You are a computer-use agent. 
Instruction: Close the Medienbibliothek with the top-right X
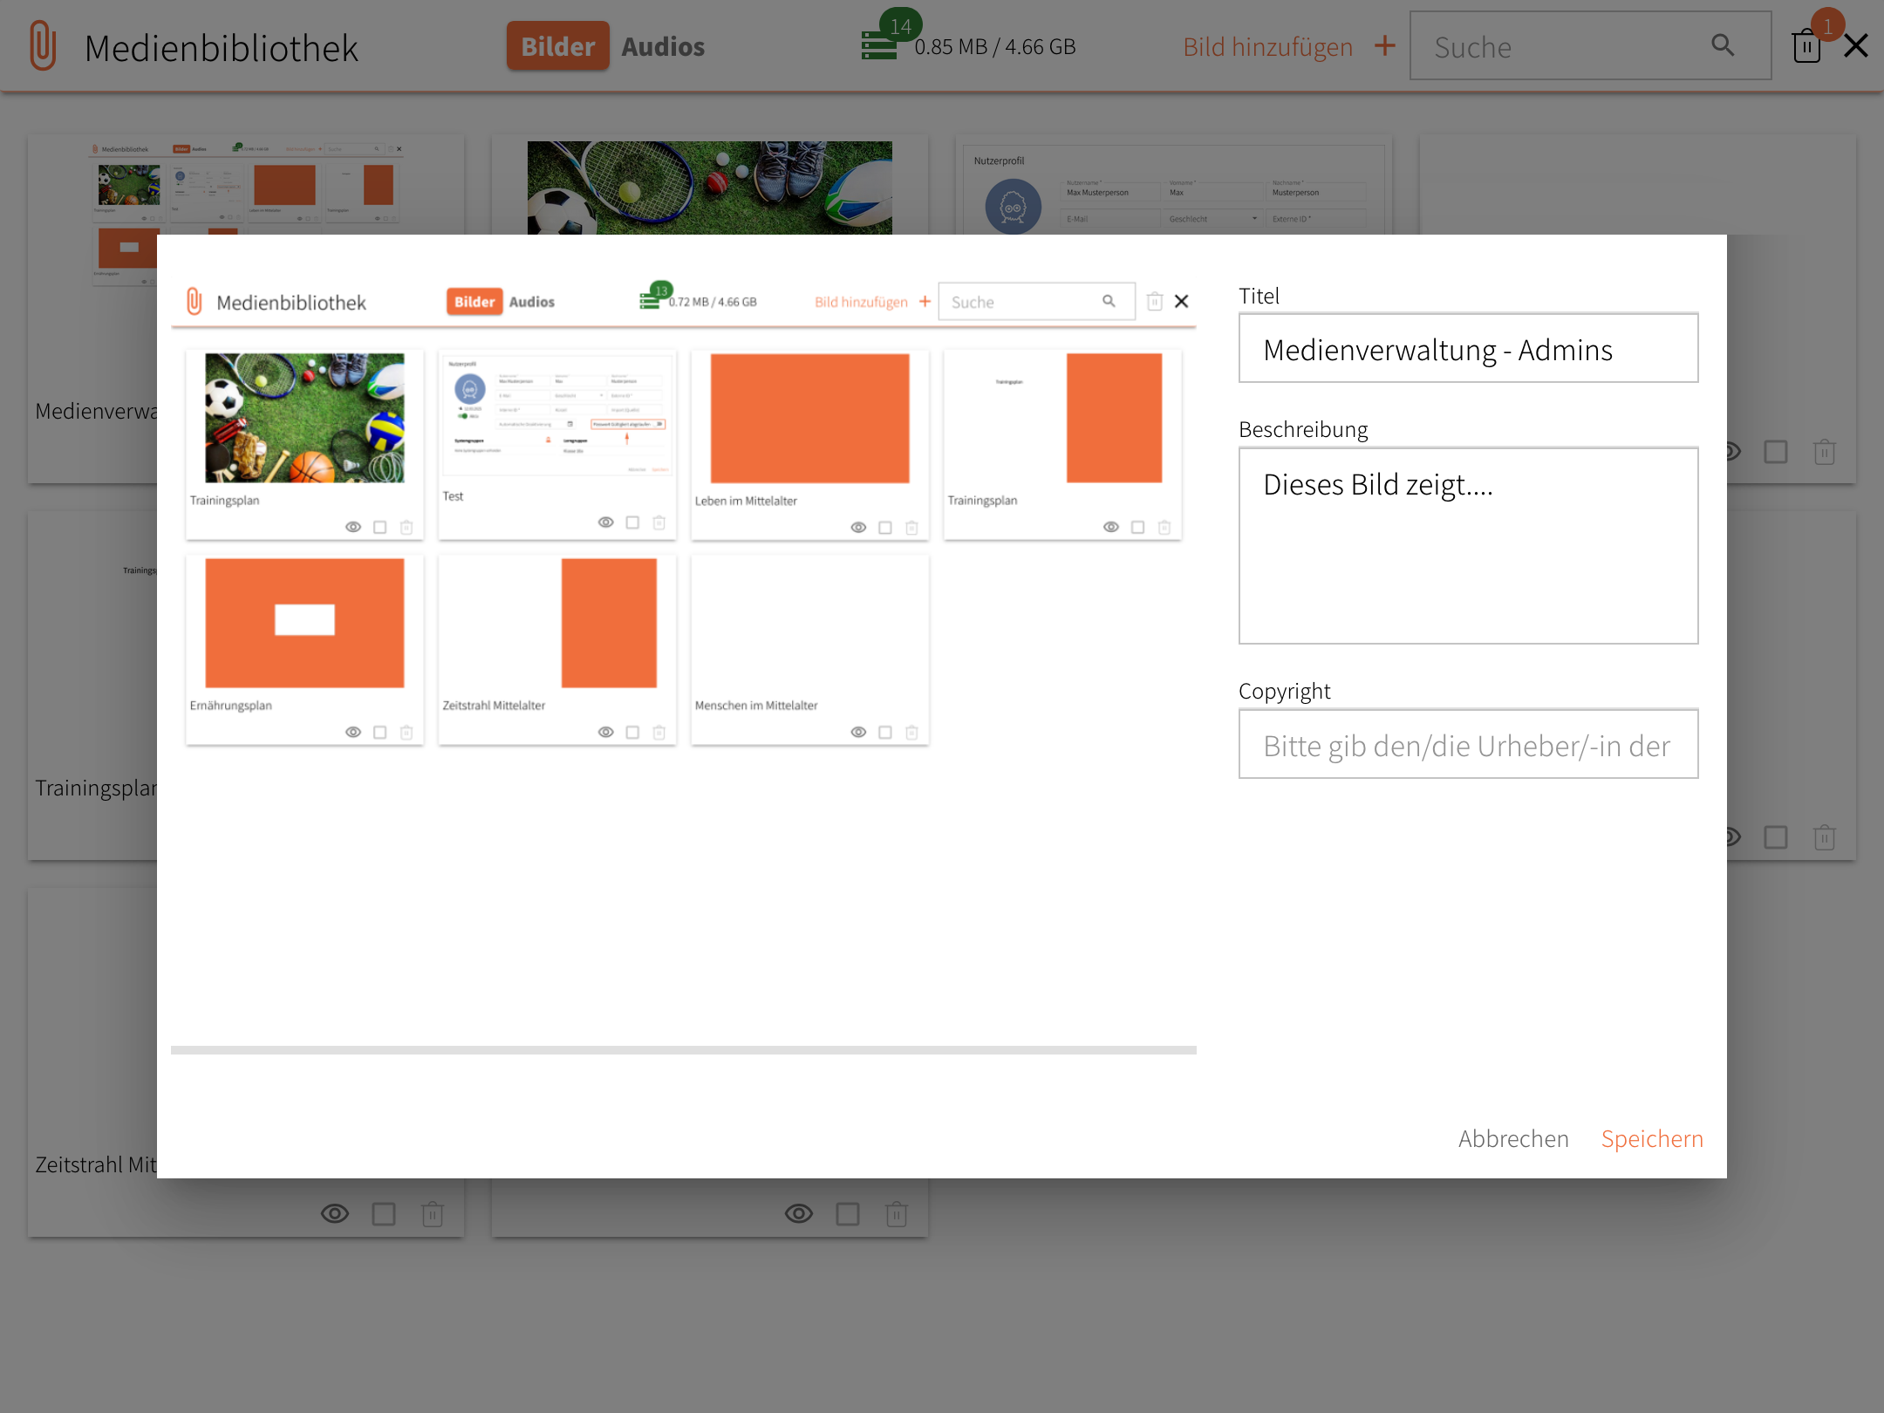(x=1856, y=45)
